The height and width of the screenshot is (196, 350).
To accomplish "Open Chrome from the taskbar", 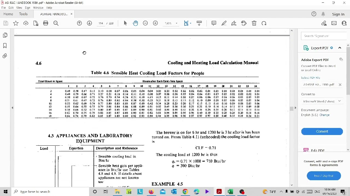I will tap(185, 192).
